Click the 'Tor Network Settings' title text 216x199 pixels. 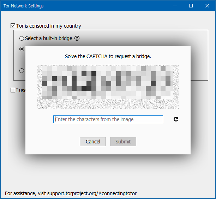(23, 6)
